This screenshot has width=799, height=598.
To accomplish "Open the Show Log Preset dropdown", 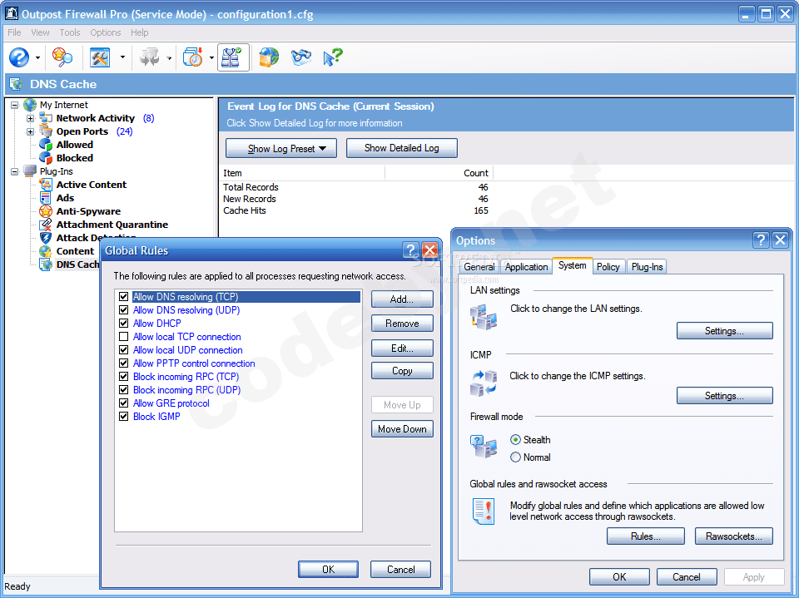I will tap(280, 149).
